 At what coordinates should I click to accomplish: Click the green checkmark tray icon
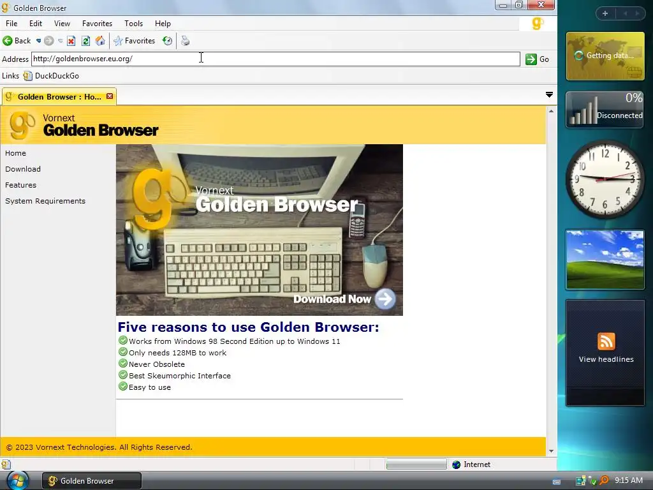pyautogui.click(x=593, y=481)
